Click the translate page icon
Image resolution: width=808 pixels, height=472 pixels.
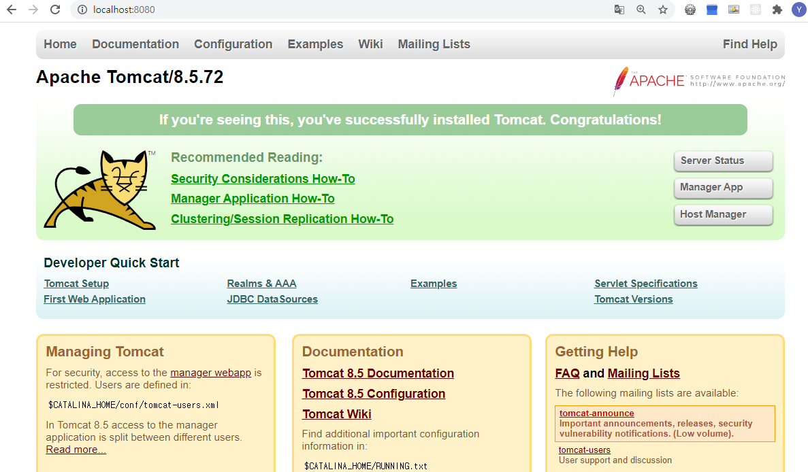(x=619, y=10)
